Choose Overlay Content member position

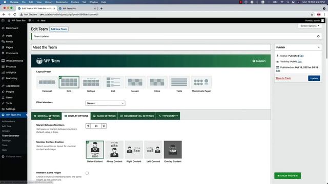tap(173, 150)
